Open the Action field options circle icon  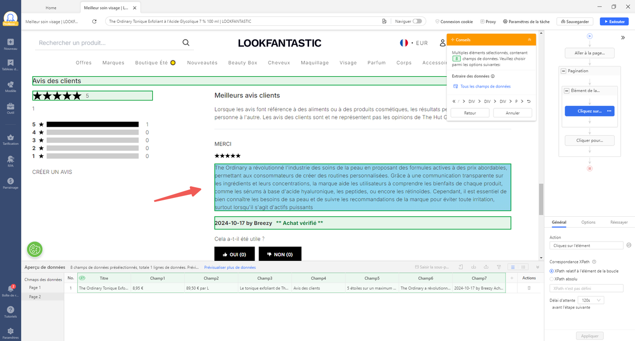point(629,245)
